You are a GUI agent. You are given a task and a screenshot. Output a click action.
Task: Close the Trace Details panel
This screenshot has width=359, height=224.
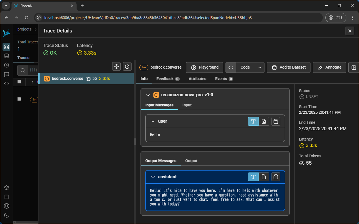[x=350, y=31]
